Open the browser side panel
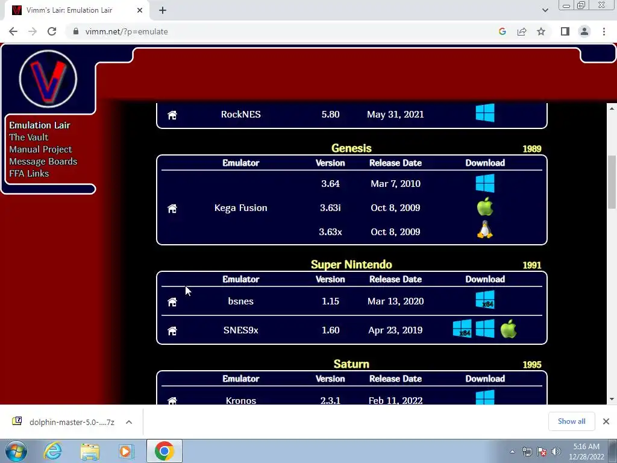 565,31
